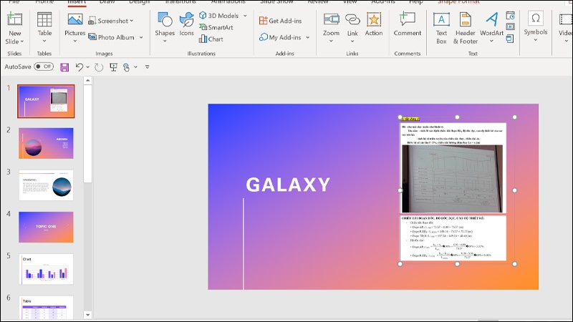Click the Save floppy disk icon
The image size is (573, 322).
64,67
